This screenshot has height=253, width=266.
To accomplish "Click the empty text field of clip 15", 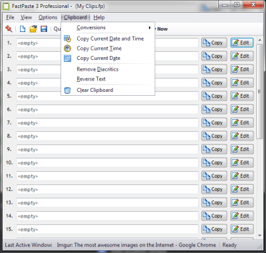I will coord(107,229).
